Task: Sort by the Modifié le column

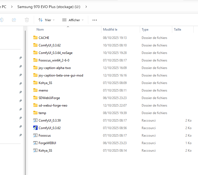Action: [110, 30]
